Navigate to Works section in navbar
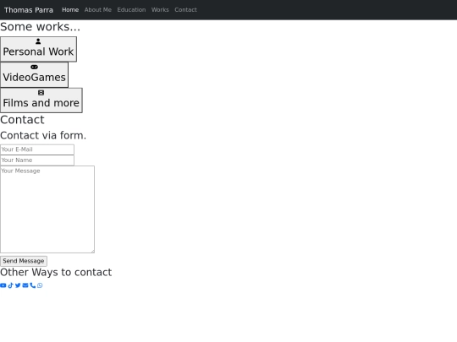This screenshot has height=342, width=457. coord(160,10)
